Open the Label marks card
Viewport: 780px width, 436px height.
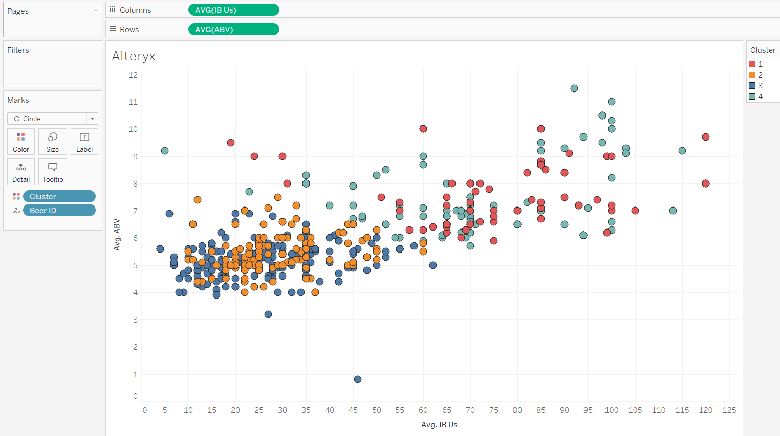(84, 142)
